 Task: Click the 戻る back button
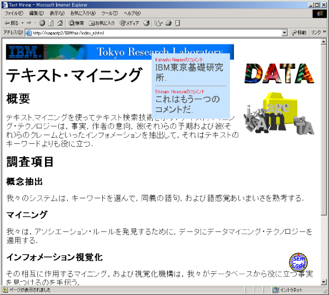[12, 23]
